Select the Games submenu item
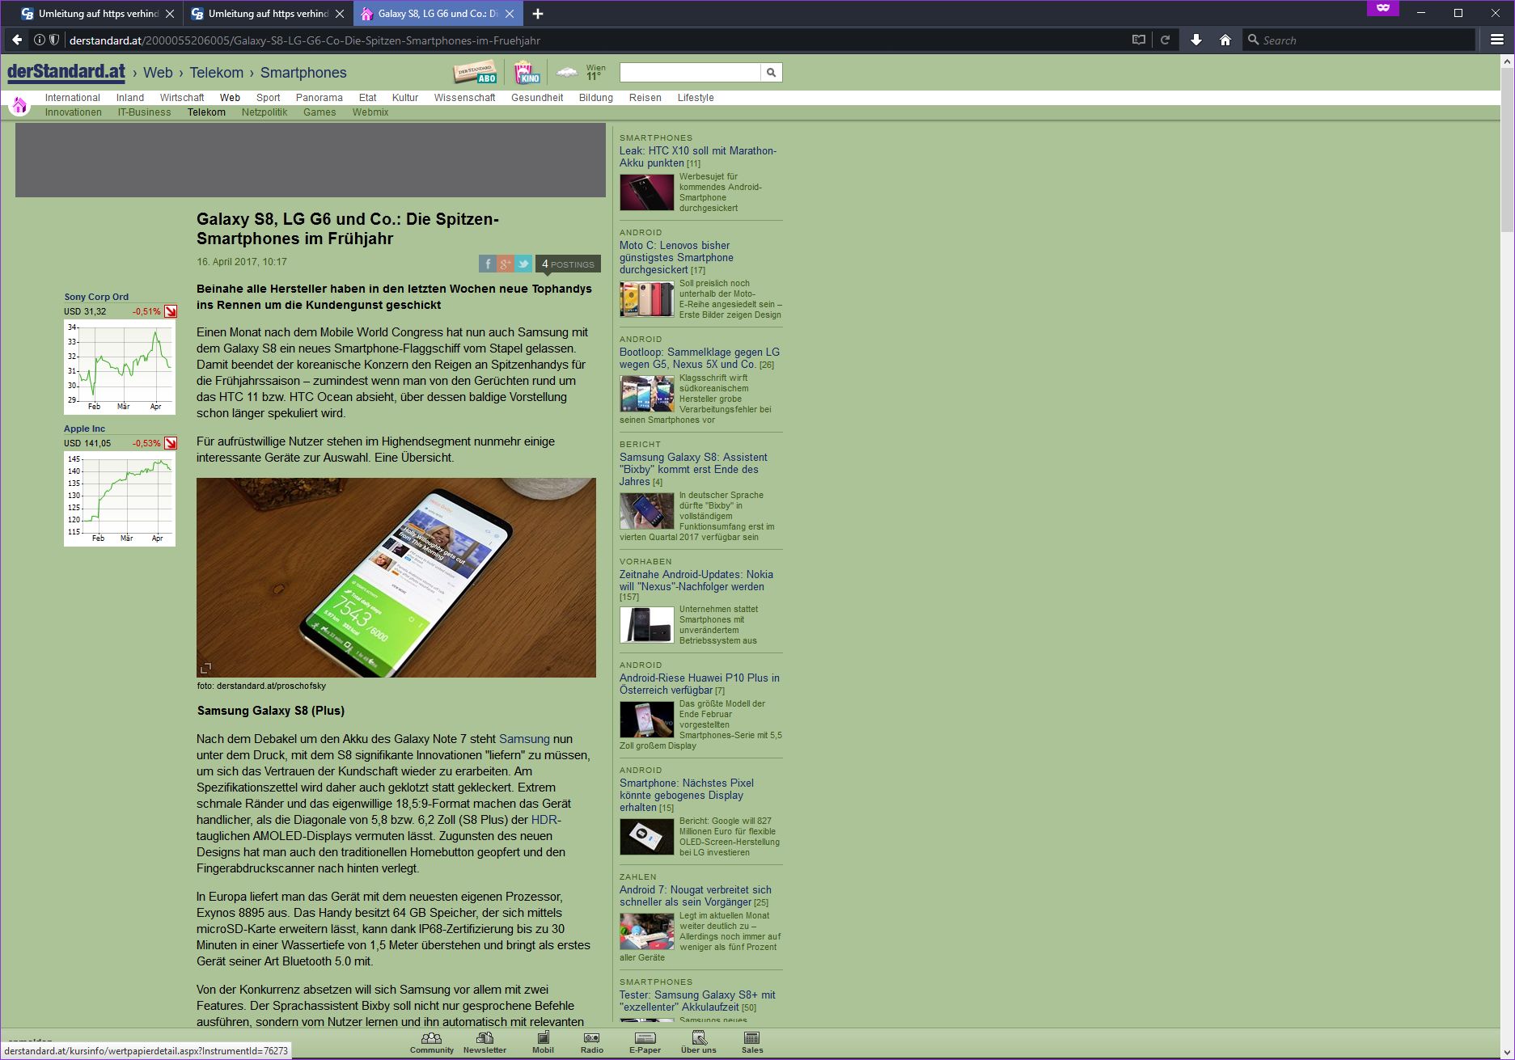The height and width of the screenshot is (1060, 1515). click(320, 112)
